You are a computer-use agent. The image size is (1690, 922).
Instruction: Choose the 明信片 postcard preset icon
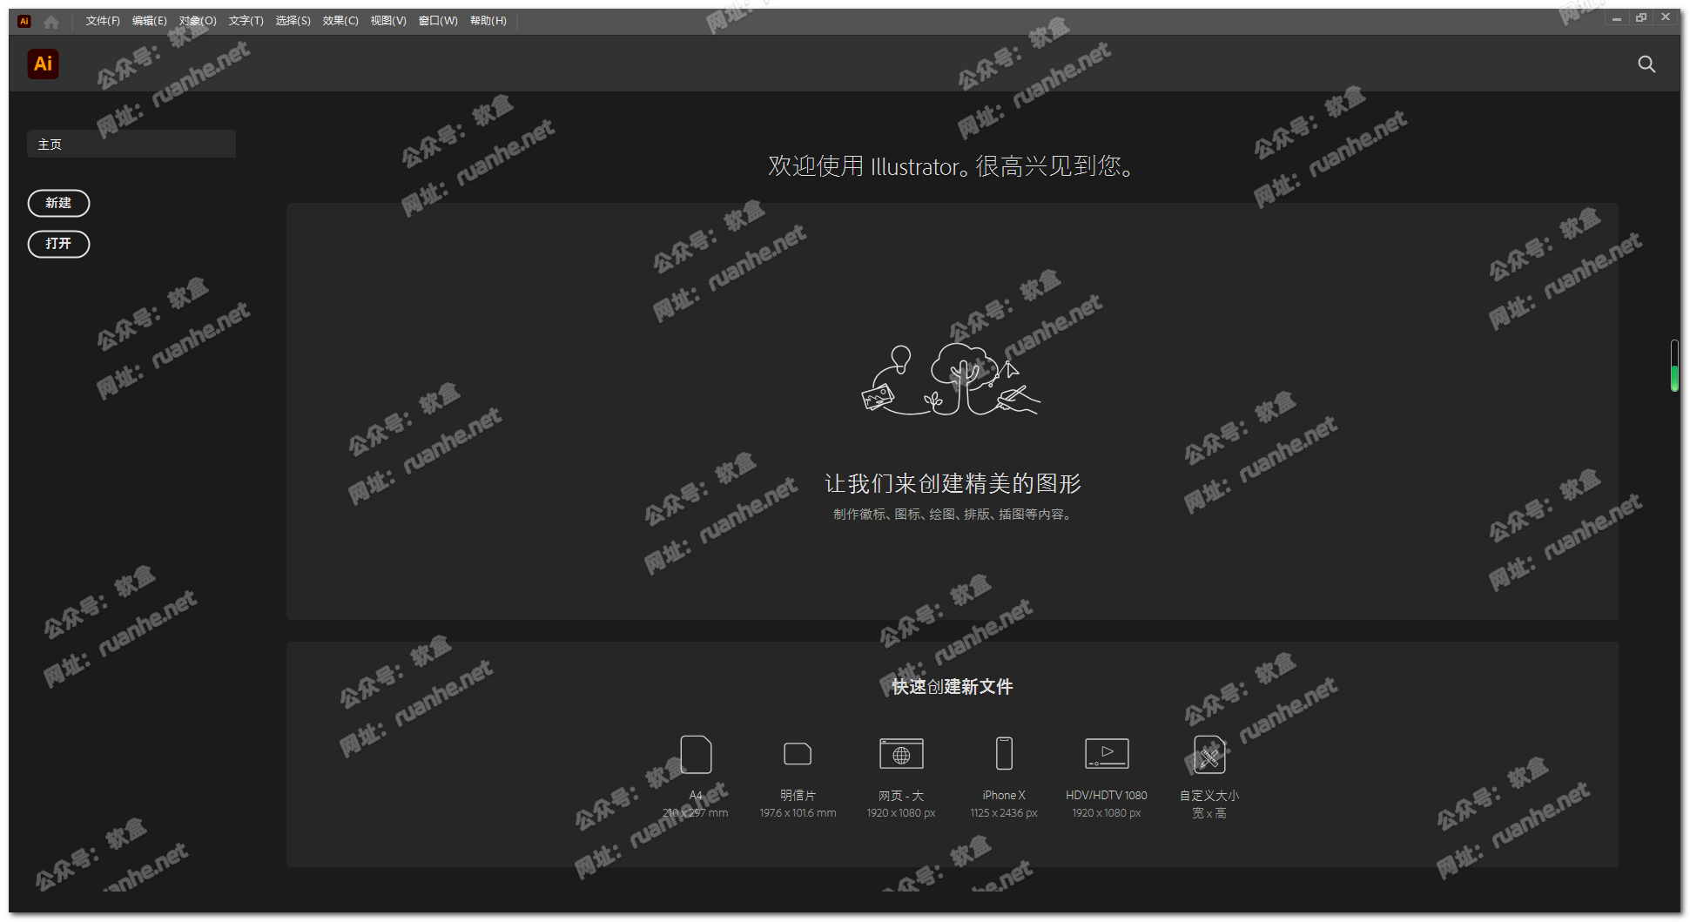797,754
